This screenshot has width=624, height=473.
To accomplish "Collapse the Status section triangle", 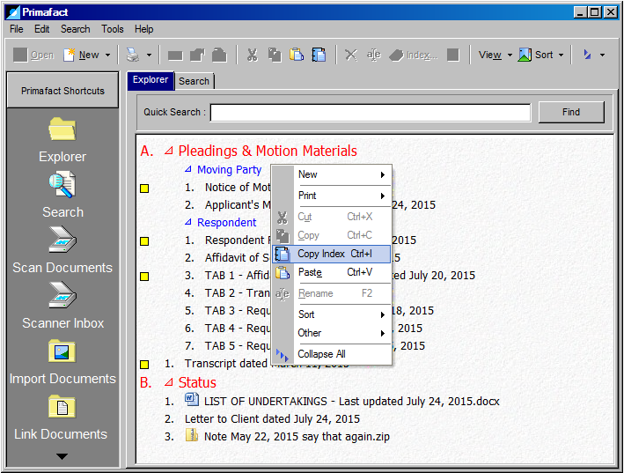I will coord(169,382).
